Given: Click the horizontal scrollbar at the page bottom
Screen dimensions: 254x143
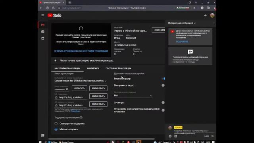Looking at the screenshot, I should click(102, 139).
